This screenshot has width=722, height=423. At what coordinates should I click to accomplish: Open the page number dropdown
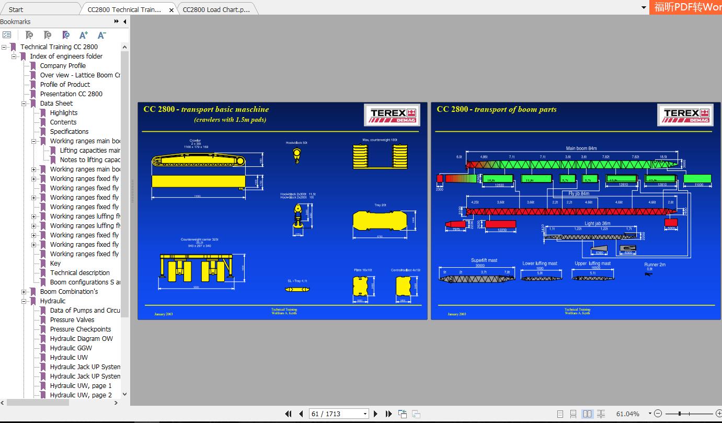(364, 413)
